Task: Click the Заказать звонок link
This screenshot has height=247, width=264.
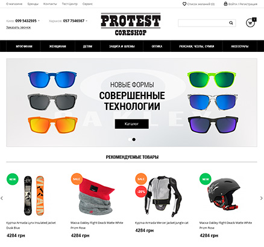Action: point(18,27)
